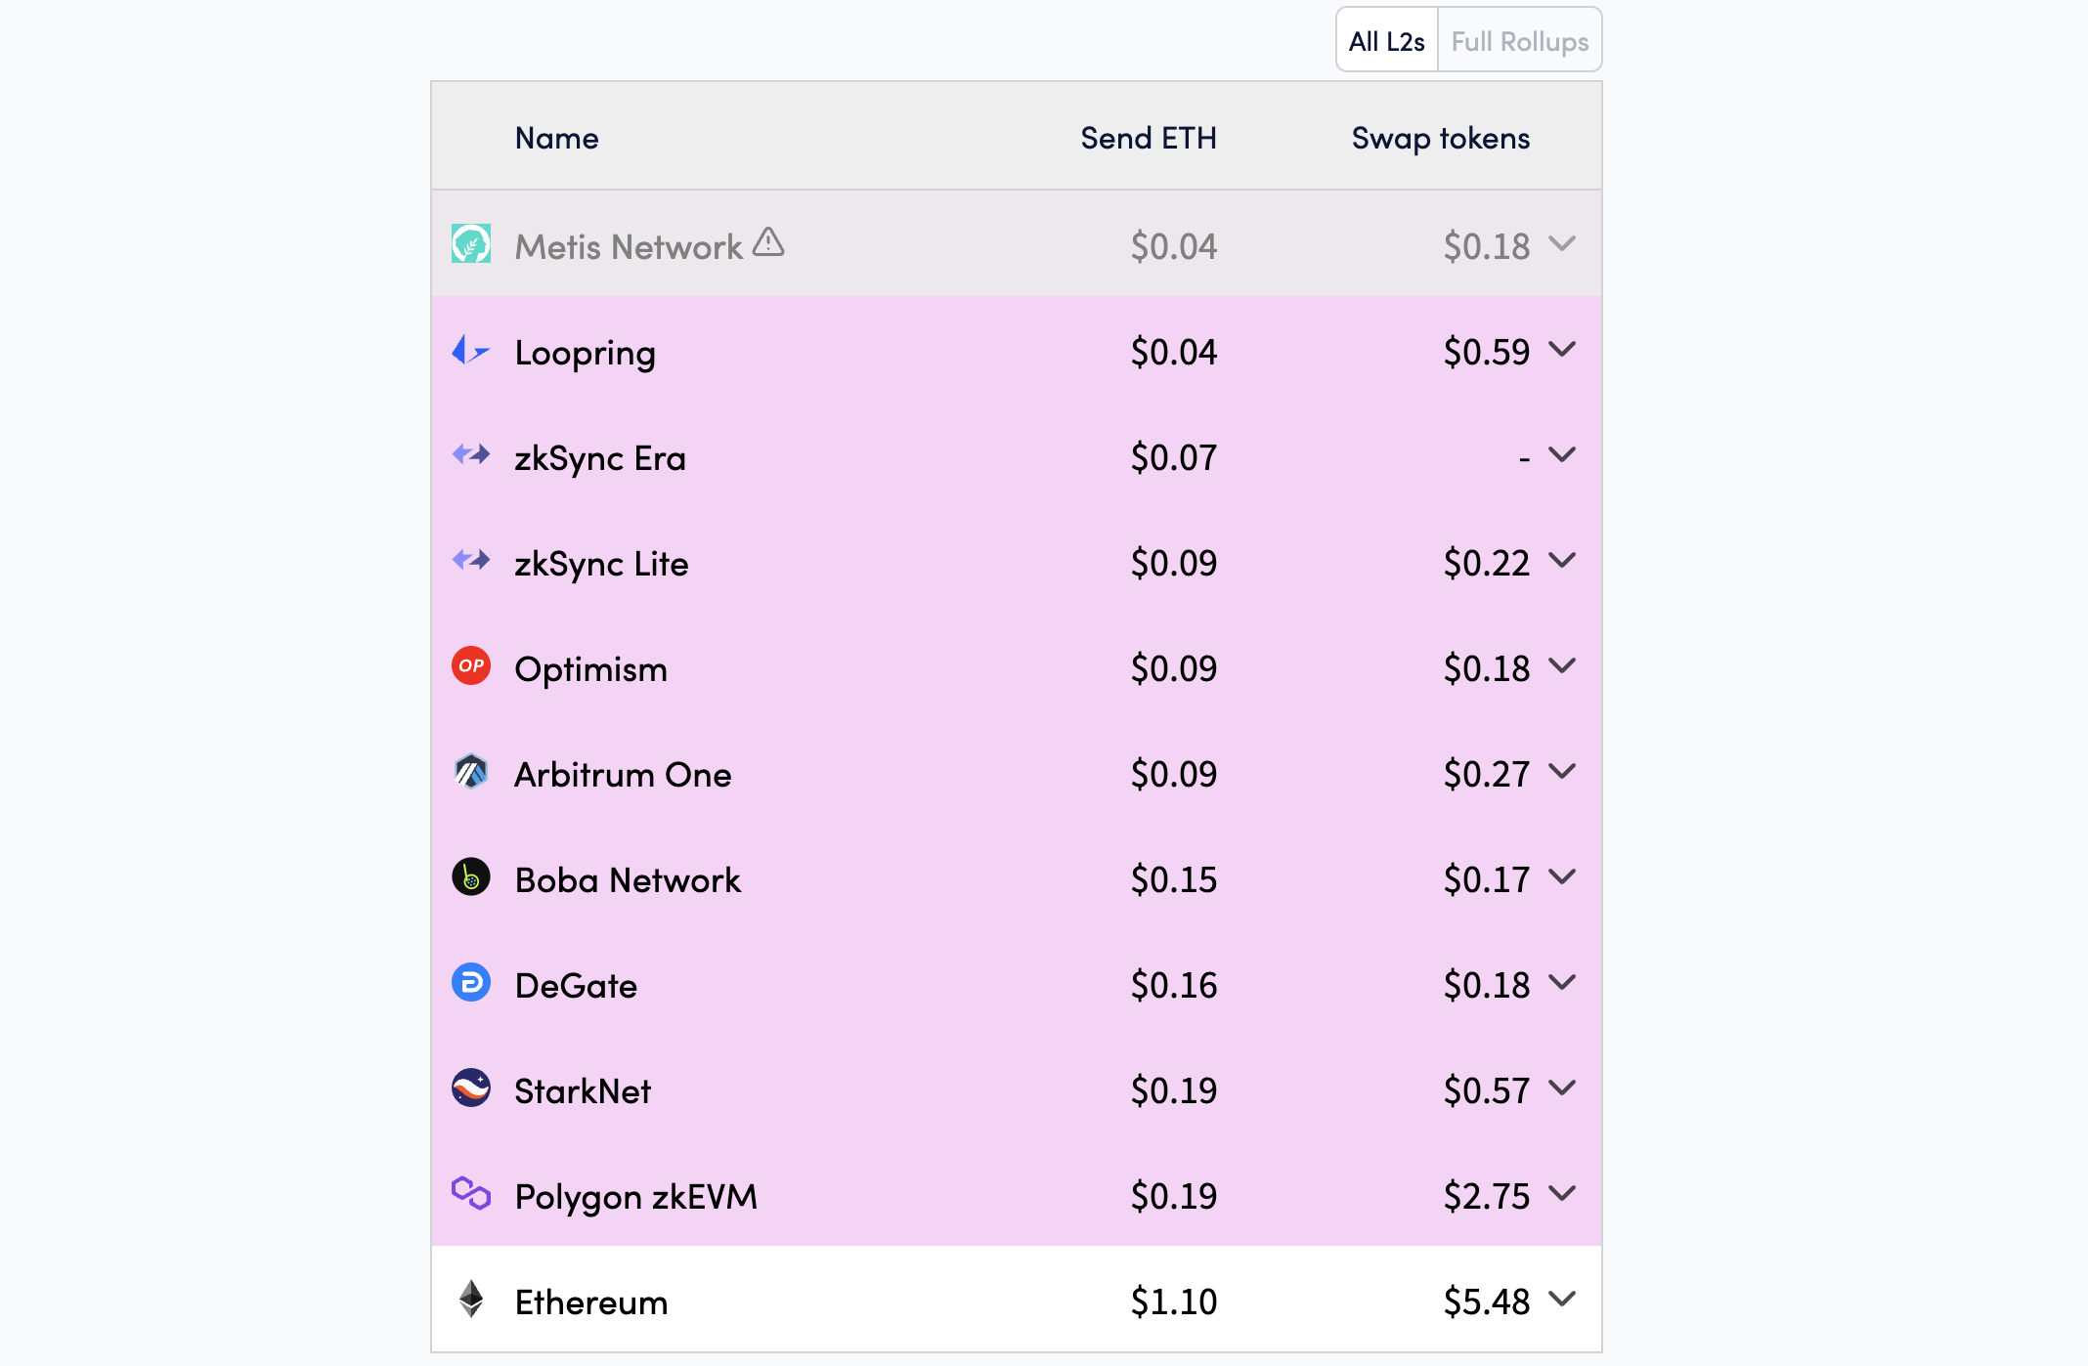
Task: Click the Boba Network logo icon
Action: coord(470,878)
